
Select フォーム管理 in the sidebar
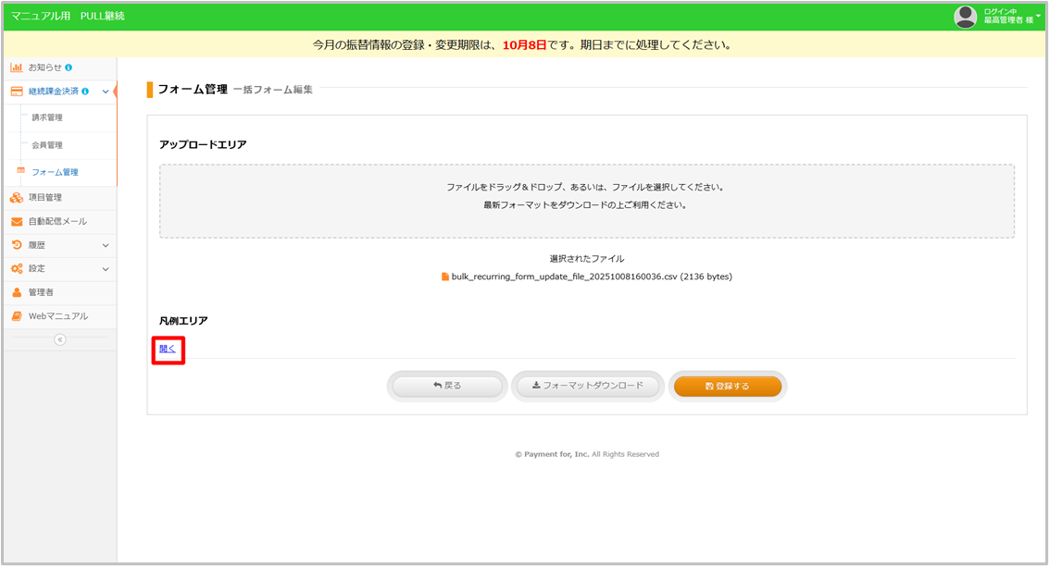point(55,172)
